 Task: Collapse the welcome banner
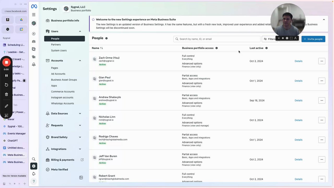click(324, 20)
